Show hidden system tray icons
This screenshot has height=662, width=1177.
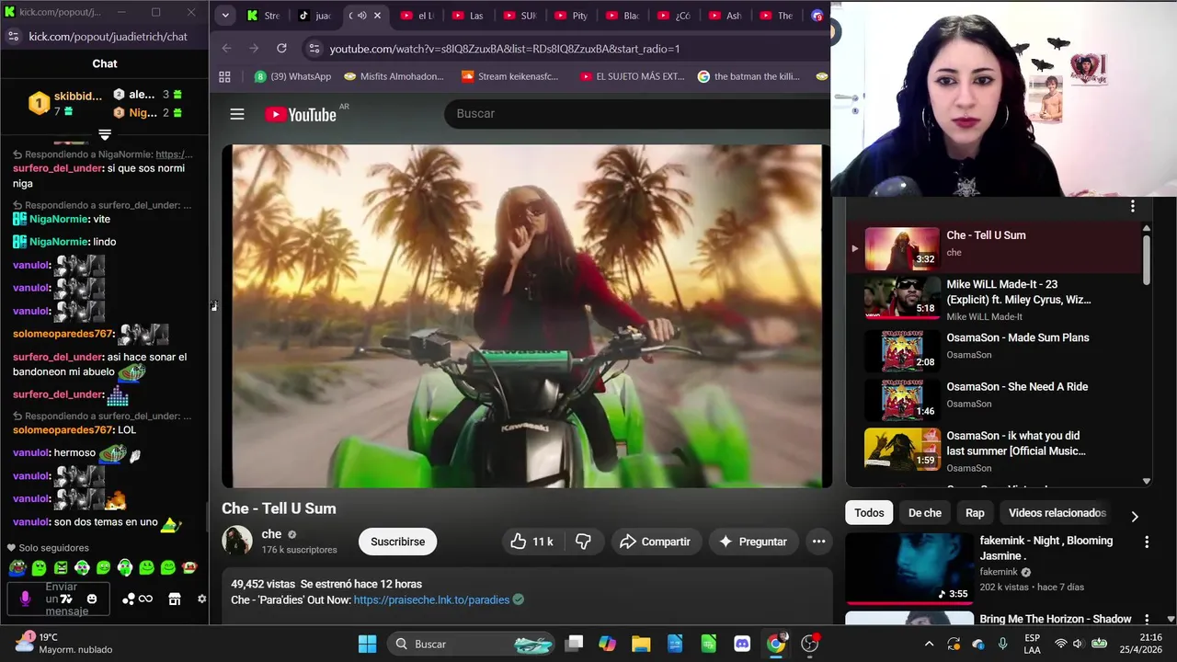pyautogui.click(x=929, y=644)
